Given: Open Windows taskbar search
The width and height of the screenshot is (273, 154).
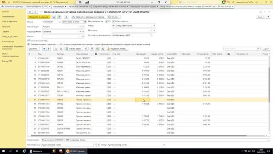Looking at the screenshot, I should (x=10, y=151).
